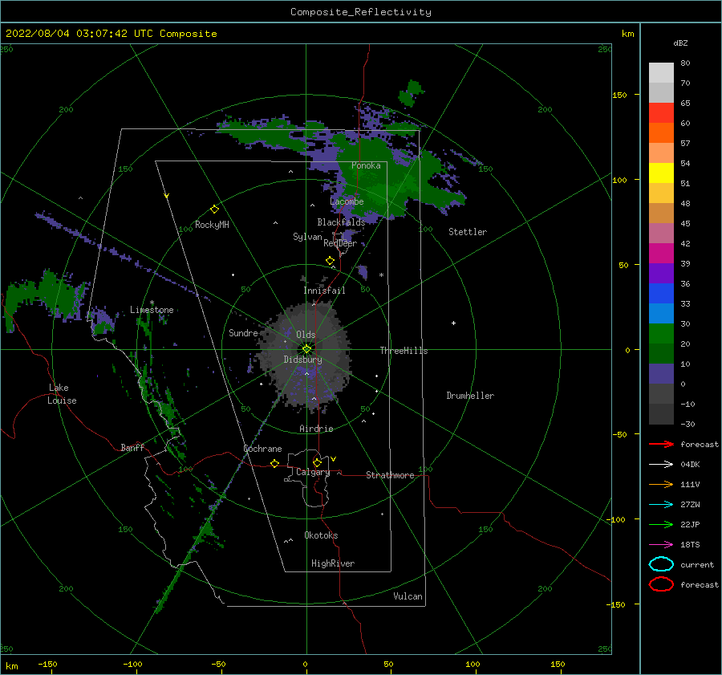This screenshot has width=722, height=675.
Task: Click the Vulcan label
Action: click(x=408, y=596)
